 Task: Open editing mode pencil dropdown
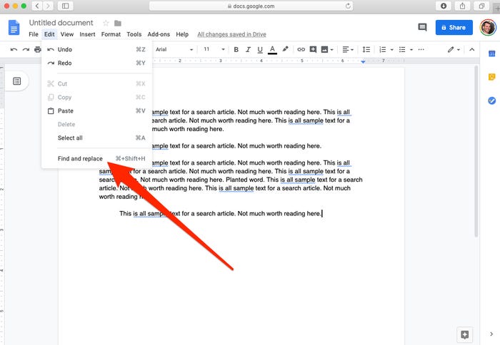coord(454,49)
